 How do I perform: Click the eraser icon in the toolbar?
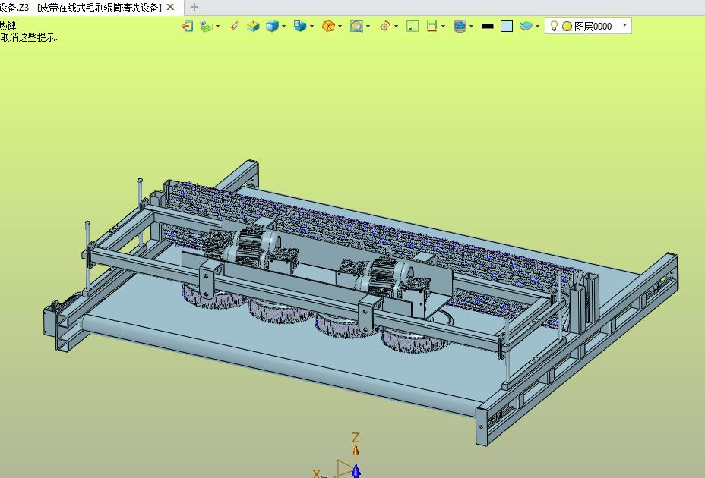pyautogui.click(x=234, y=27)
